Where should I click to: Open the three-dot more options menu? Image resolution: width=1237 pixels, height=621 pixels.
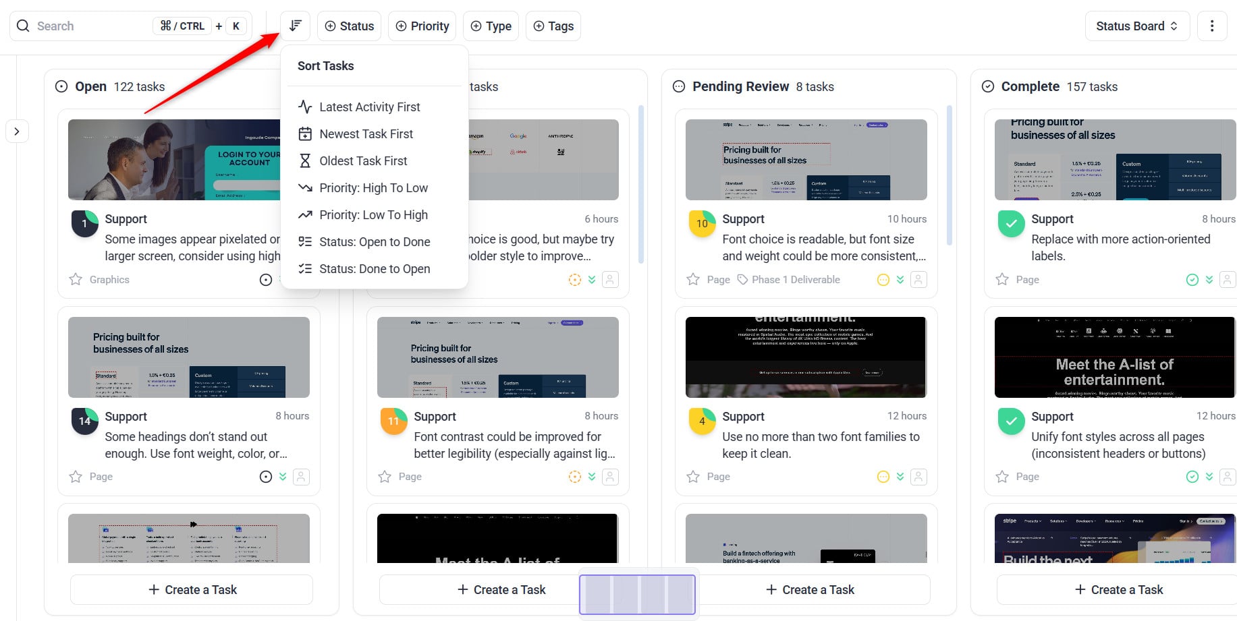coord(1211,26)
